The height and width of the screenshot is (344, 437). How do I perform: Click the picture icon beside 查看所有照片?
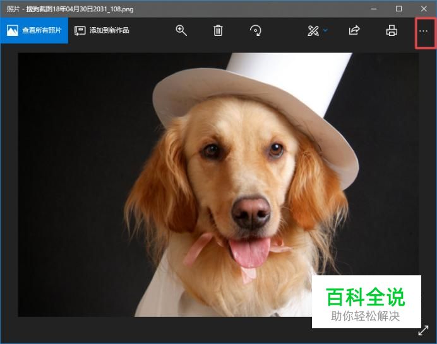(x=13, y=30)
